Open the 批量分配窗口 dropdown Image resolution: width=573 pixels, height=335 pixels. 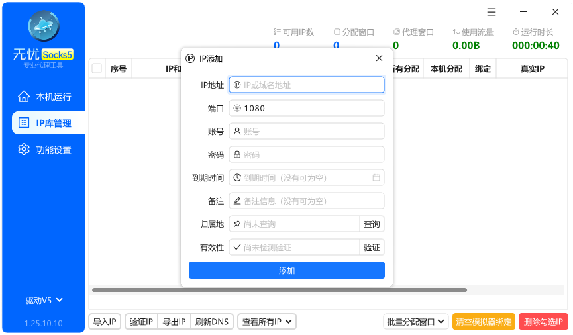pyautogui.click(x=416, y=322)
